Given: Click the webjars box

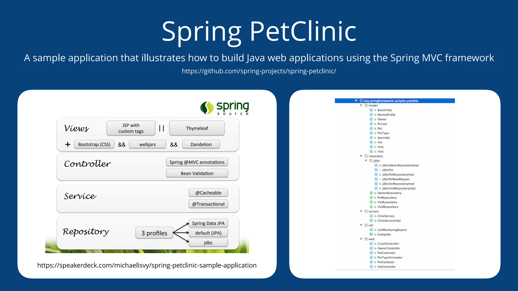Looking at the screenshot, I should point(147,144).
